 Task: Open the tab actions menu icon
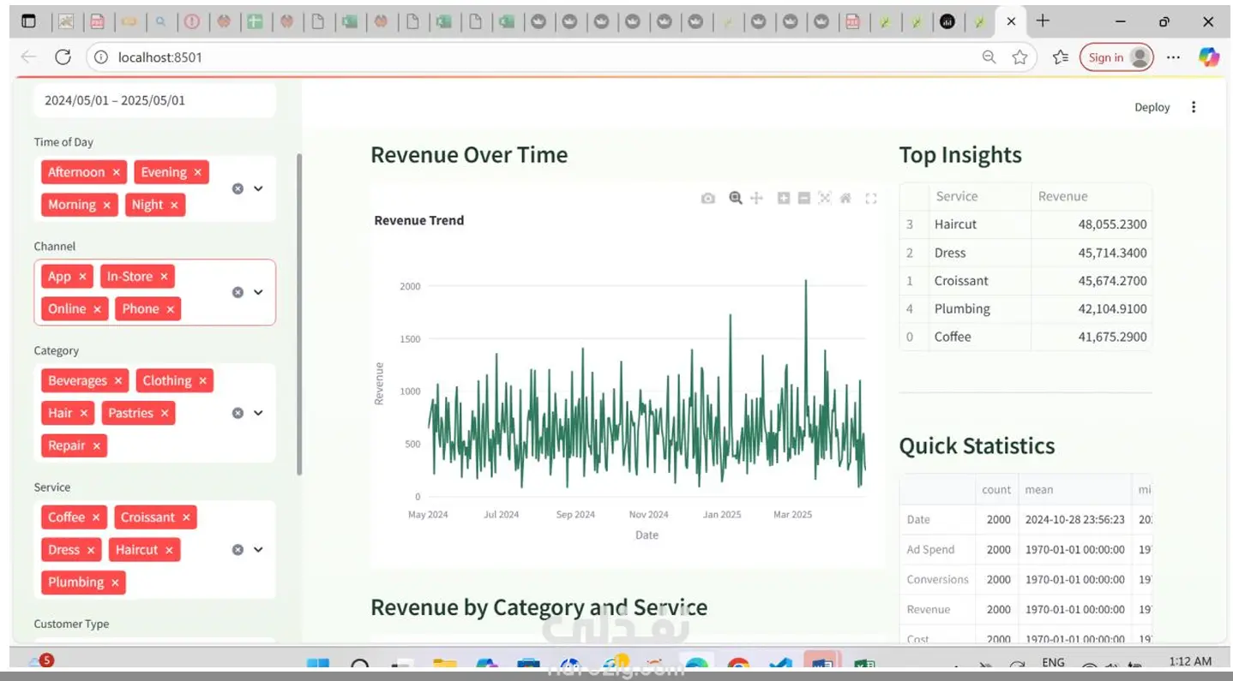pos(29,21)
